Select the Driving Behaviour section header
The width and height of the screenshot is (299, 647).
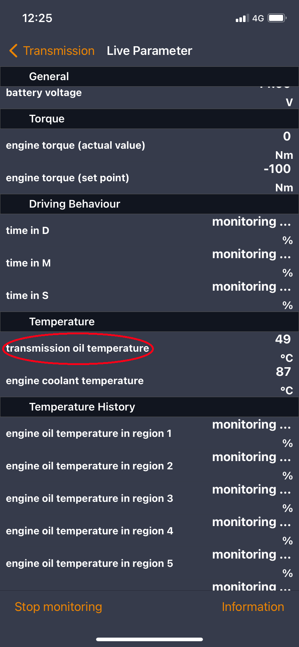point(149,204)
